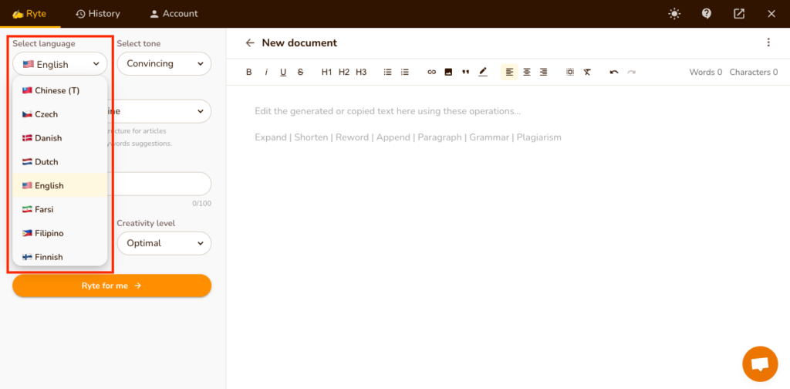Screen dimensions: 790x389
Task: Choose Dutch from the language list
Action: point(46,162)
